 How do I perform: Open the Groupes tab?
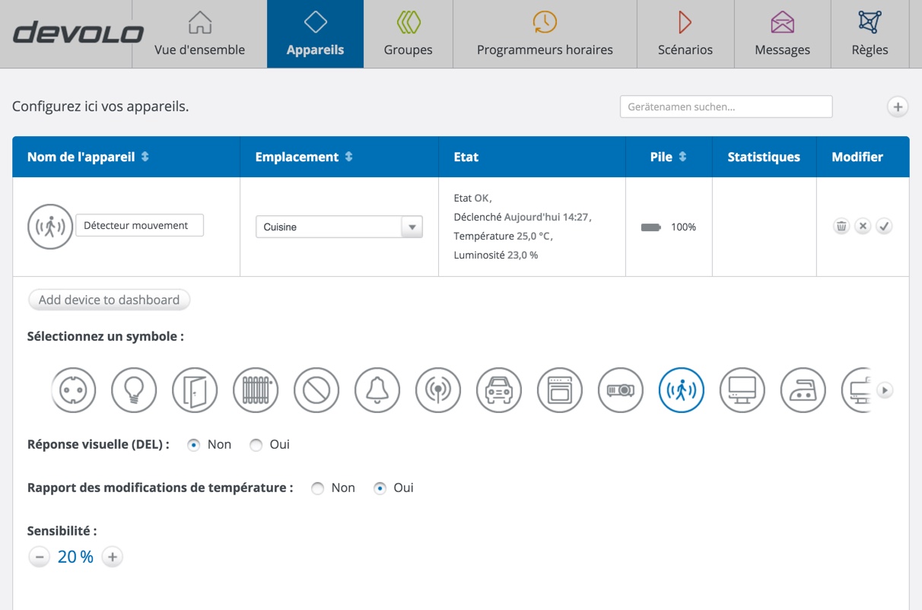click(408, 34)
